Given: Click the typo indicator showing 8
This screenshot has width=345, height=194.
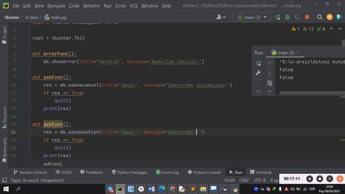Looking at the screenshot, I should tap(321, 29).
